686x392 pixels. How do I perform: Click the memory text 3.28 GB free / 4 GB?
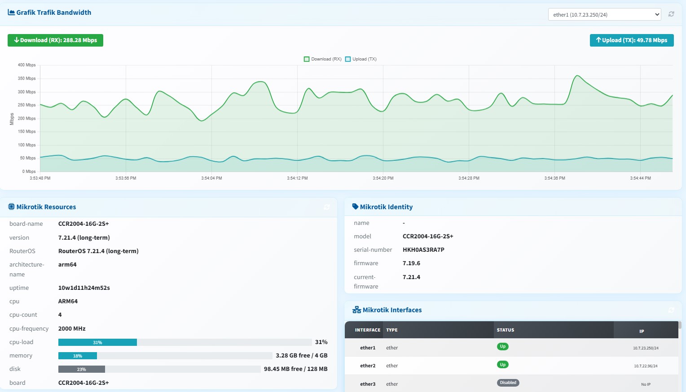tap(302, 356)
